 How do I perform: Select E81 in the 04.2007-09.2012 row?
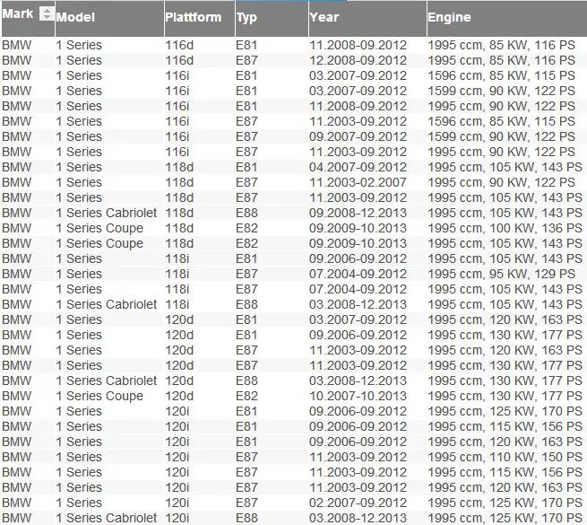click(x=246, y=167)
